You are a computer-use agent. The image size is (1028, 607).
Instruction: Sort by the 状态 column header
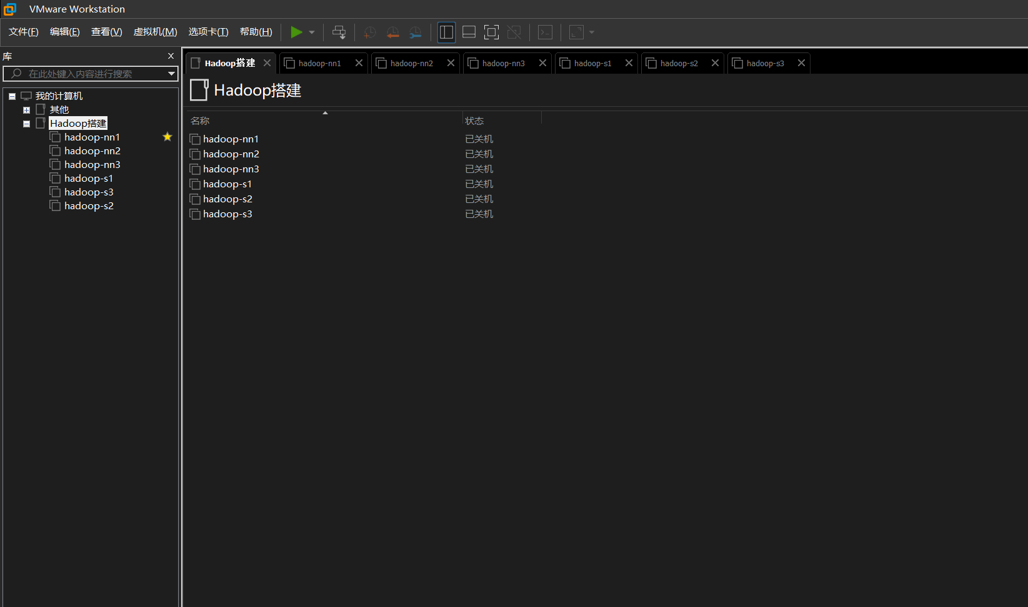point(474,121)
